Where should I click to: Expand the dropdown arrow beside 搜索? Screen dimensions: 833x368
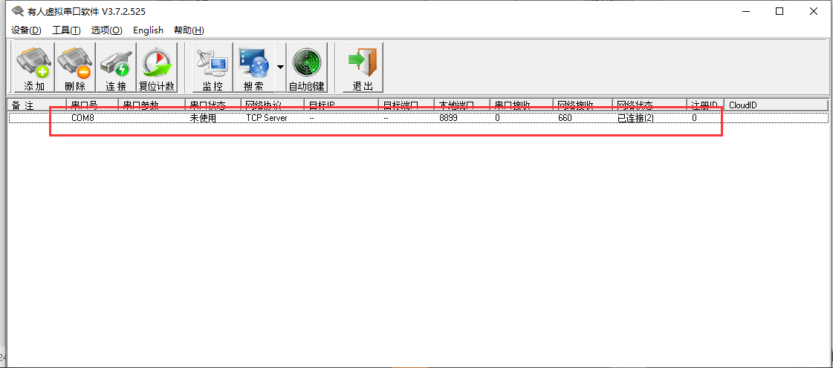[280, 68]
